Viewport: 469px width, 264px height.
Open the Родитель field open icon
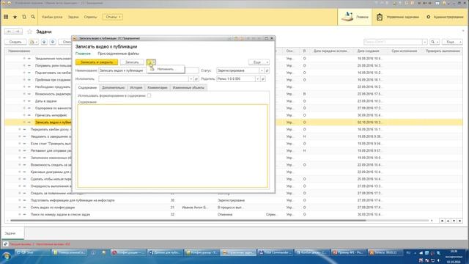tap(263, 79)
